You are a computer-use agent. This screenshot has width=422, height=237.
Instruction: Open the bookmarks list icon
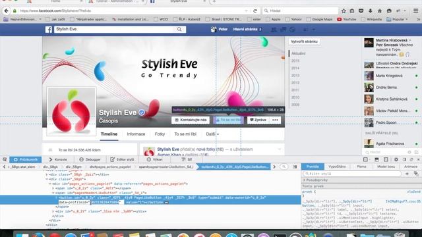[x=352, y=11]
